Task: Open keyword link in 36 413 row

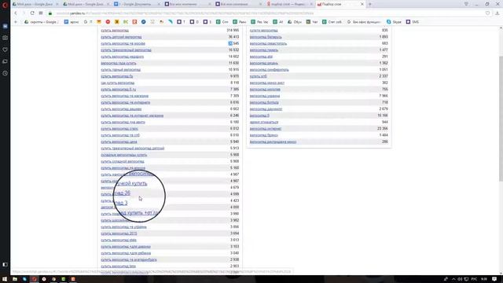Action: tap(121, 37)
